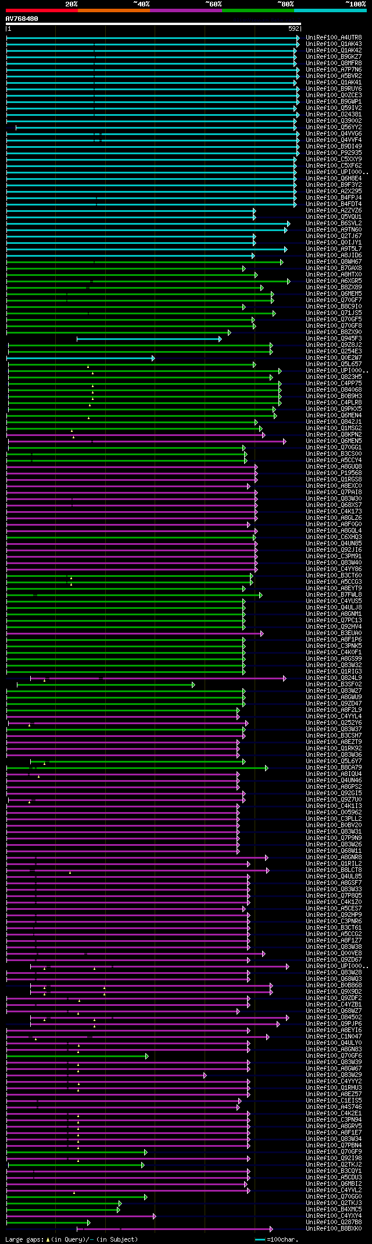Select label UniRef100_Q6MBI2
This screenshot has height=1244, width=372.
point(334,1184)
